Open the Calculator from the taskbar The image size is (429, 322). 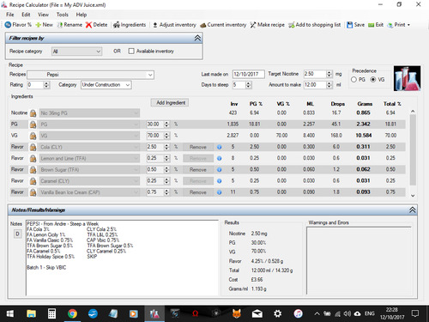click(x=51, y=314)
